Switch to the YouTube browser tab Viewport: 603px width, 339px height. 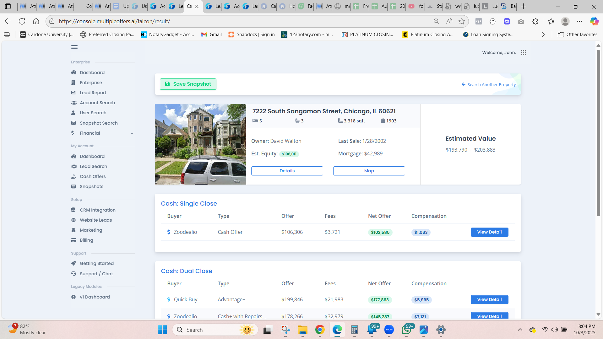(x=414, y=6)
